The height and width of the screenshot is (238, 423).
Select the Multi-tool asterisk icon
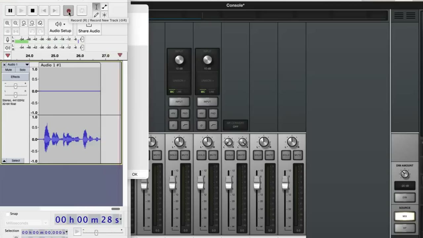104,15
